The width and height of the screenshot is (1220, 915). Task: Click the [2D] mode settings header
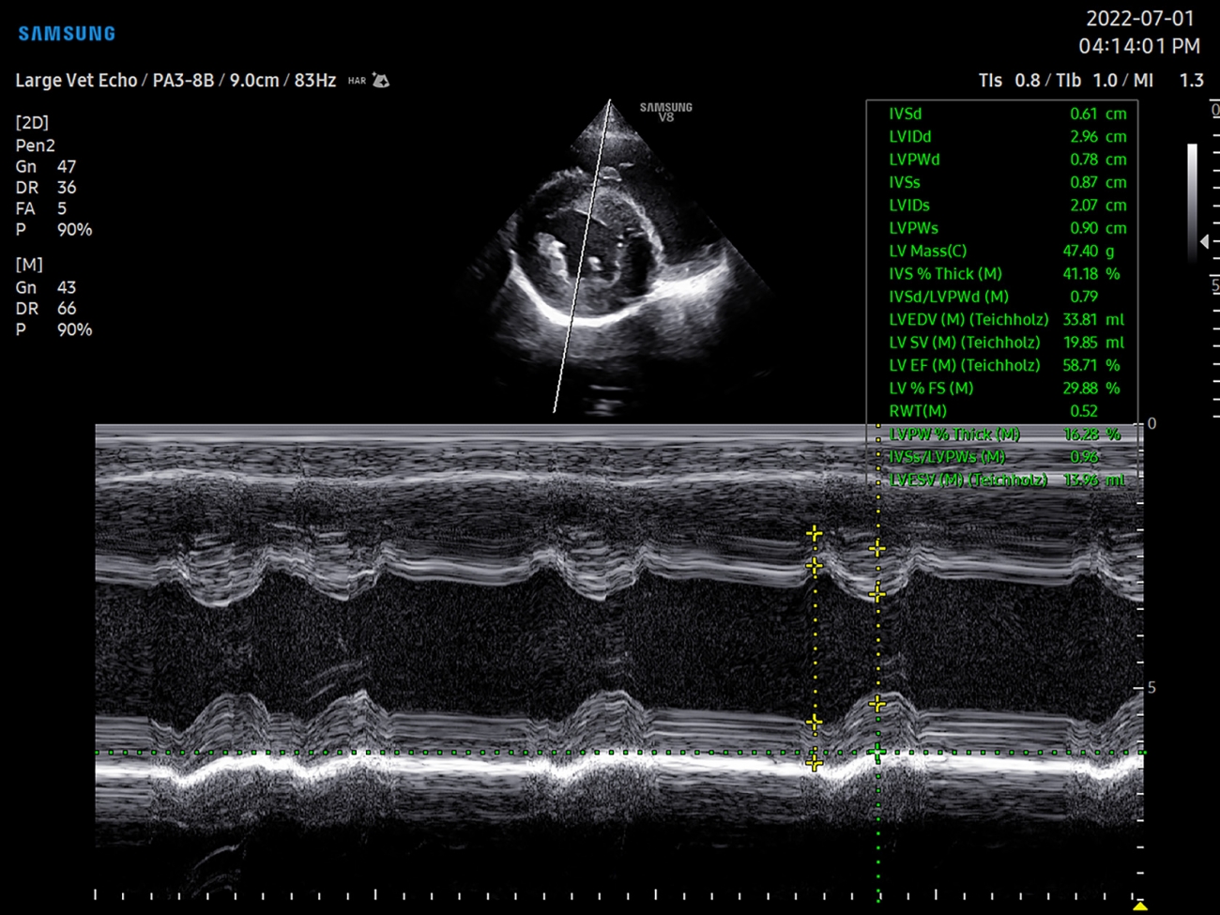tap(32, 123)
